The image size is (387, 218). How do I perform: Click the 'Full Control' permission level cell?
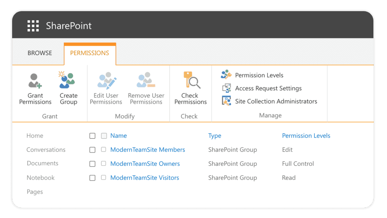pos(298,164)
